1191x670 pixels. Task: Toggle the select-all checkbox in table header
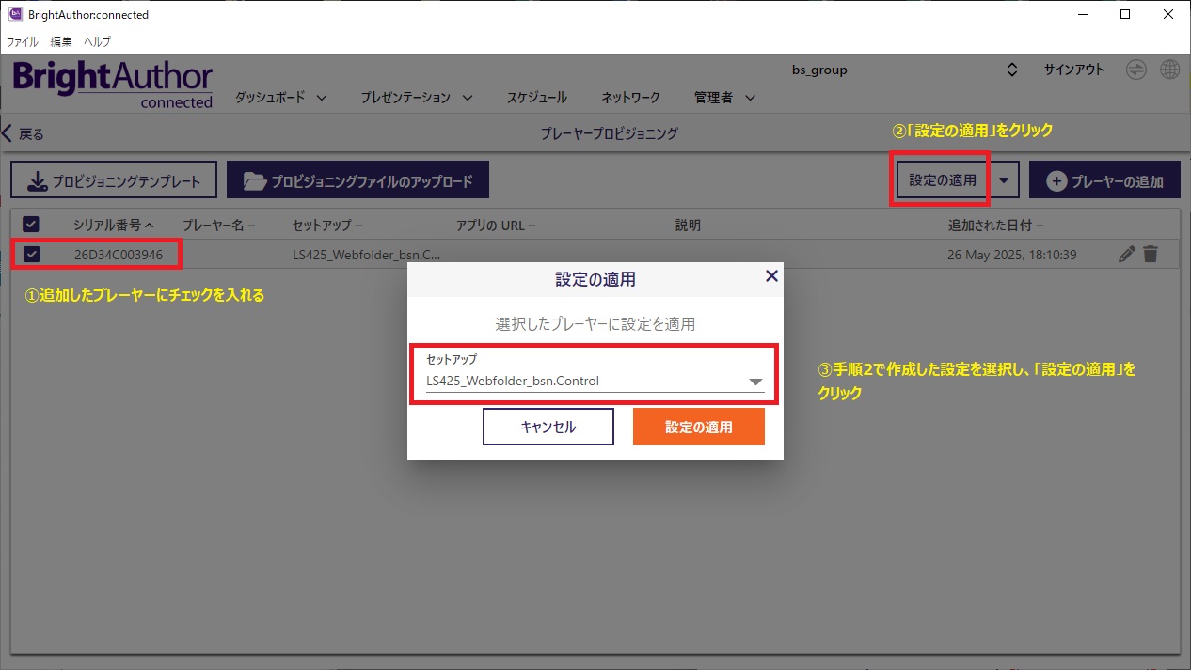click(31, 225)
